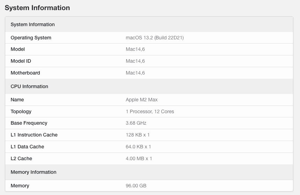Click the System Information page heading

tap(37, 8)
